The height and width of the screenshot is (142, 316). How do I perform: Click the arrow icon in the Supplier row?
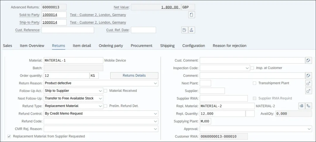click(x=308, y=91)
